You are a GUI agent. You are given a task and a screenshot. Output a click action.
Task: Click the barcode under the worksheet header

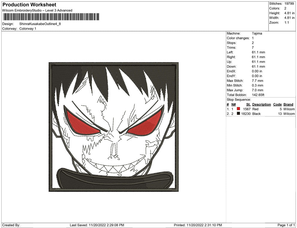pos(51,17)
